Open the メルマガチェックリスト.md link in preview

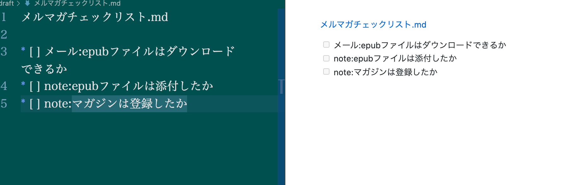(373, 24)
